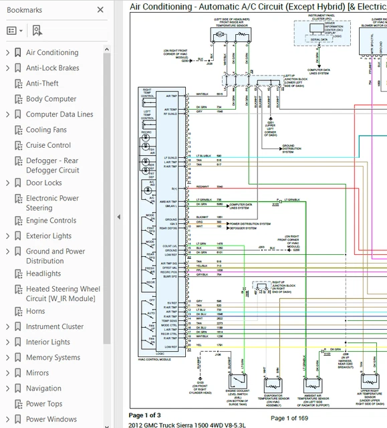Click the Defogger bookmark icon
Screen dimensions: 387x428
pos(18,161)
